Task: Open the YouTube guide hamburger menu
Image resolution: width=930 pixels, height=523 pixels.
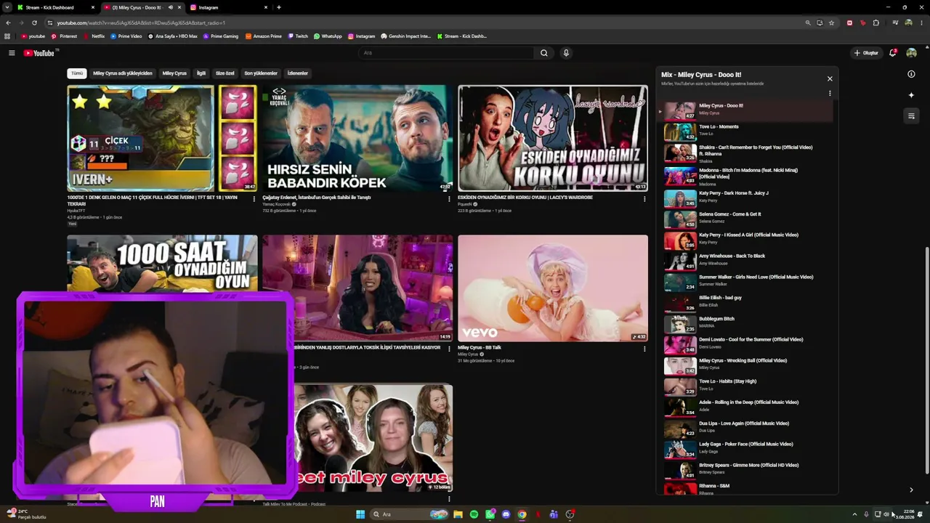Action: click(x=12, y=53)
